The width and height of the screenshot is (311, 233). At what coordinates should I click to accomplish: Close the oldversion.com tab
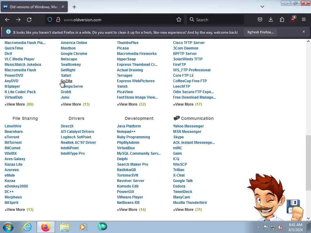(63, 7)
